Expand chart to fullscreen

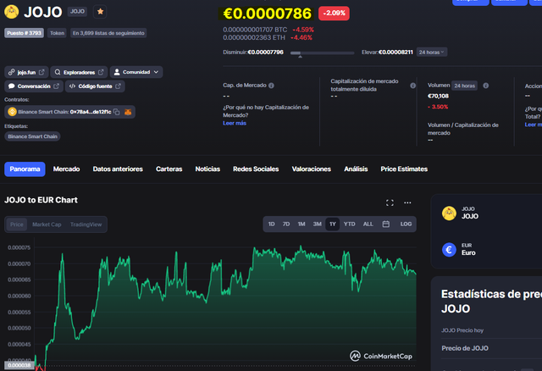click(390, 203)
